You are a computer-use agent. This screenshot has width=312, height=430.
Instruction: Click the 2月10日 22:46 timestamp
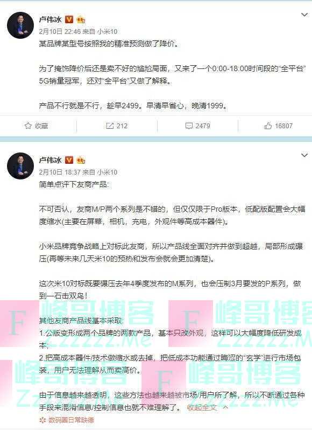pyautogui.click(x=60, y=32)
